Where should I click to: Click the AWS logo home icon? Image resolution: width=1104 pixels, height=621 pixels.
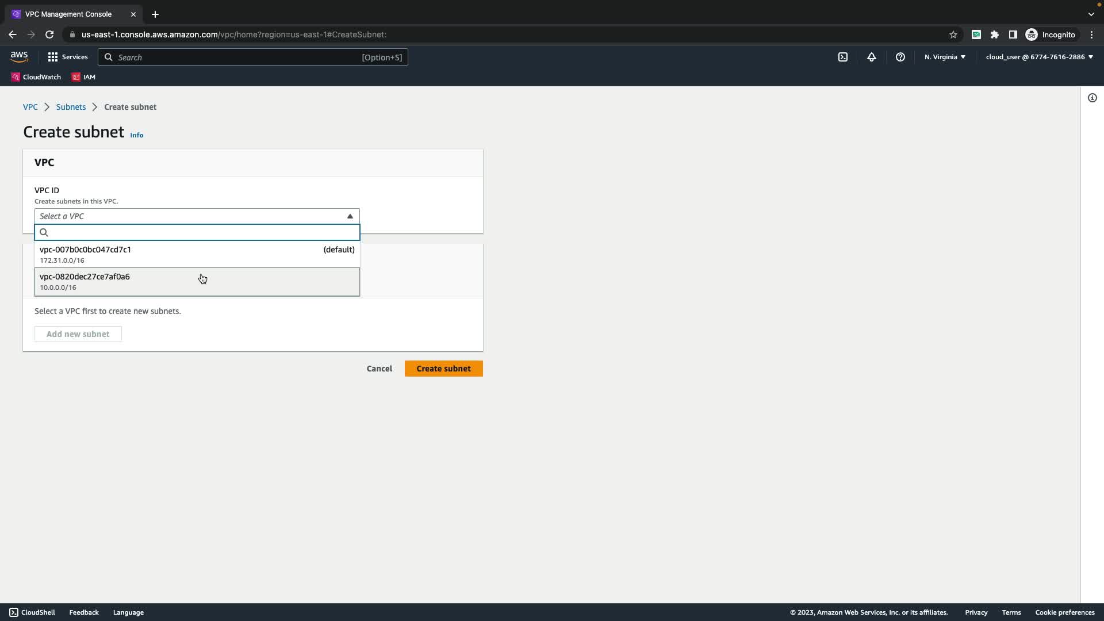[x=19, y=56]
